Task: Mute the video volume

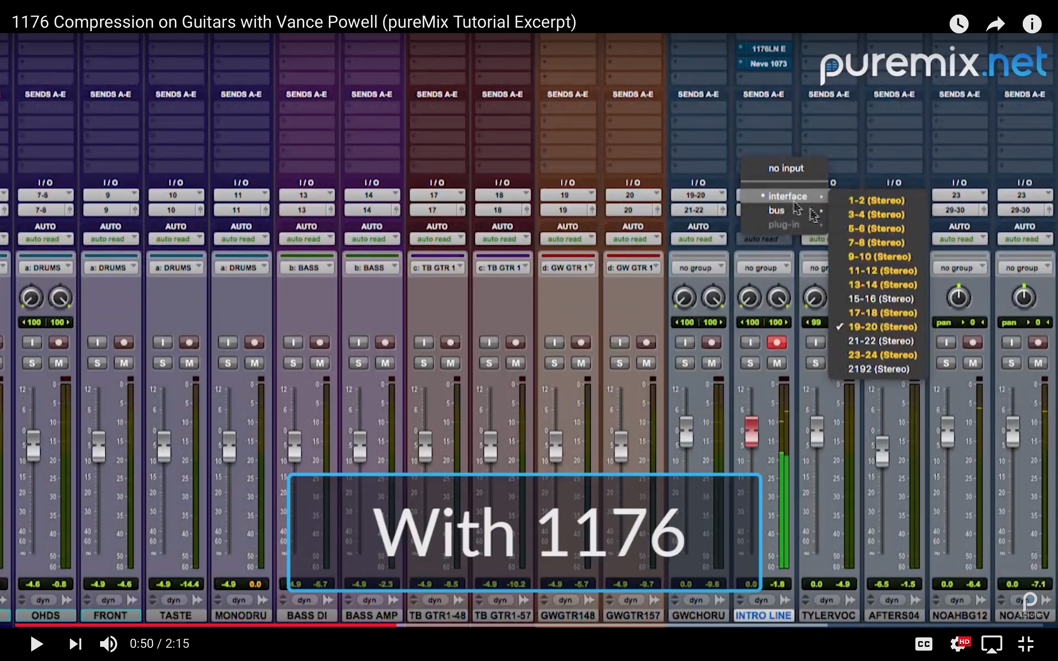Action: click(x=108, y=643)
